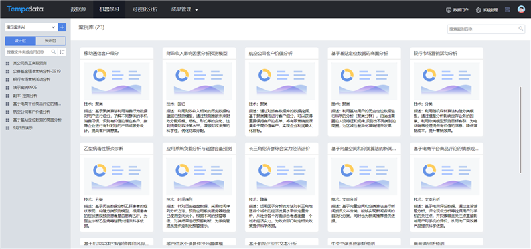Click card title 基于电商平台商品评论的情感观...
Screen dimensions: 531x249
coord(446,149)
